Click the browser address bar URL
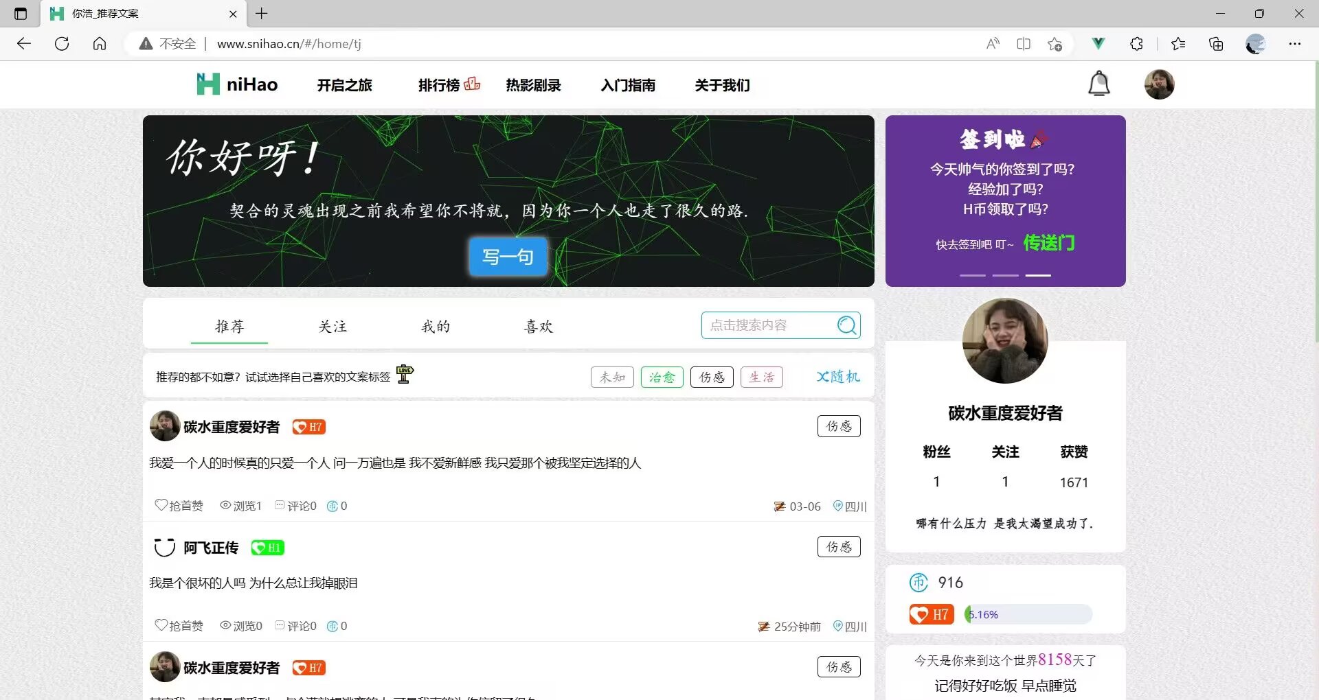This screenshot has height=700, width=1319. [289, 44]
